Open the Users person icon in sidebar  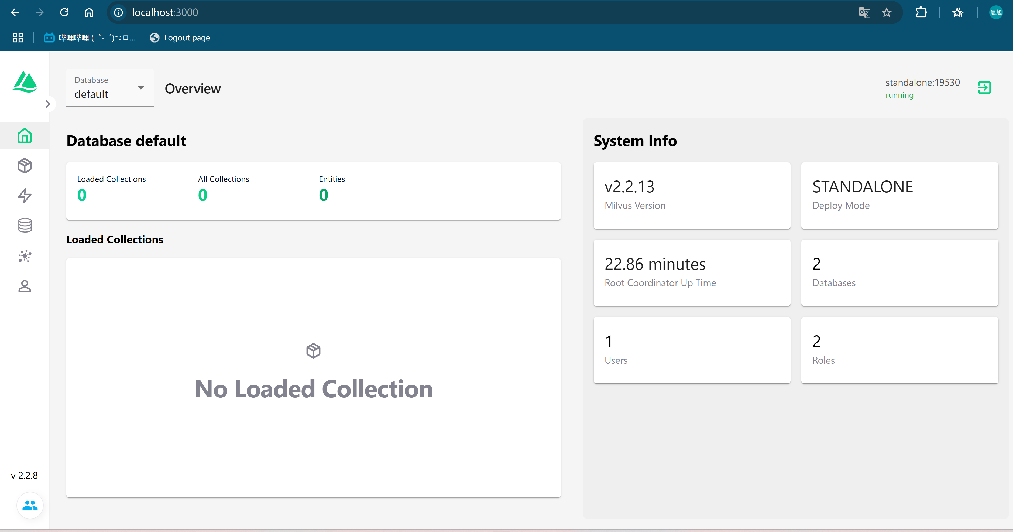click(24, 286)
